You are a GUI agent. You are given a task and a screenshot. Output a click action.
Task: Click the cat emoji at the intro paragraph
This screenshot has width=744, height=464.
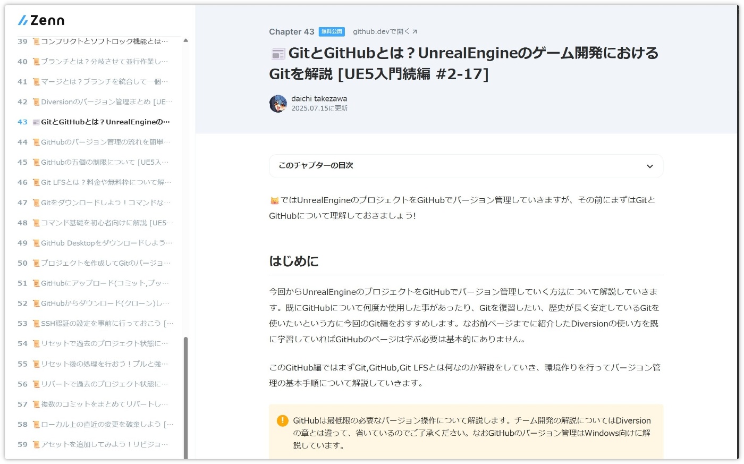(274, 201)
